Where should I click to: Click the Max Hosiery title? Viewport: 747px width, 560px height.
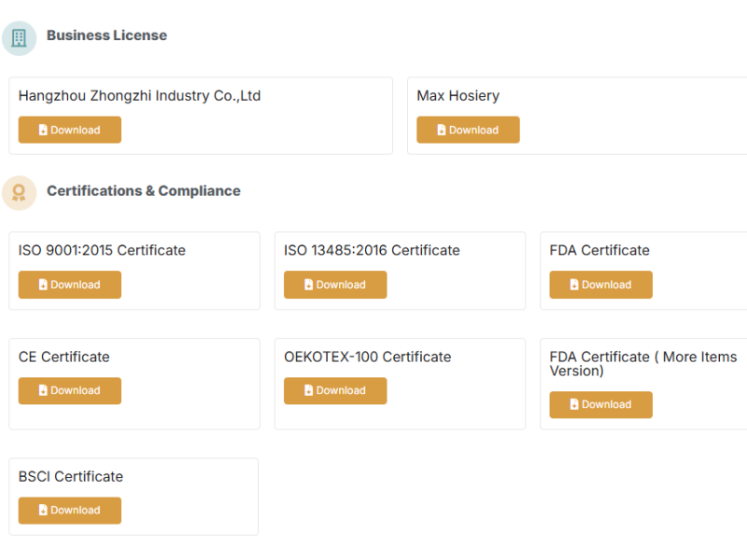(x=458, y=96)
